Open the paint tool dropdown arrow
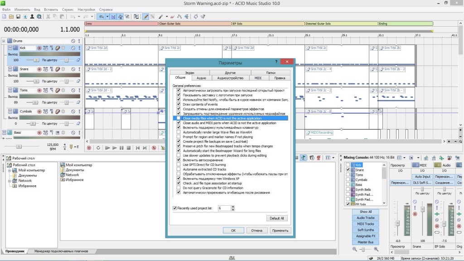464x261 pixels. (x=167, y=17)
